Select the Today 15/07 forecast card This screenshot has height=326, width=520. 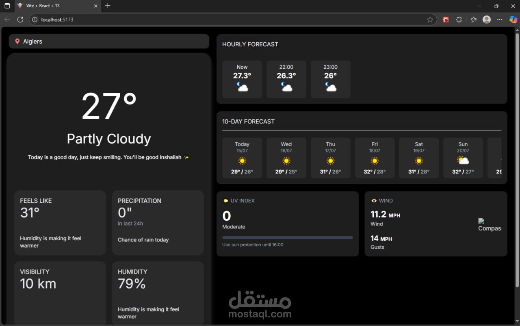pyautogui.click(x=242, y=158)
